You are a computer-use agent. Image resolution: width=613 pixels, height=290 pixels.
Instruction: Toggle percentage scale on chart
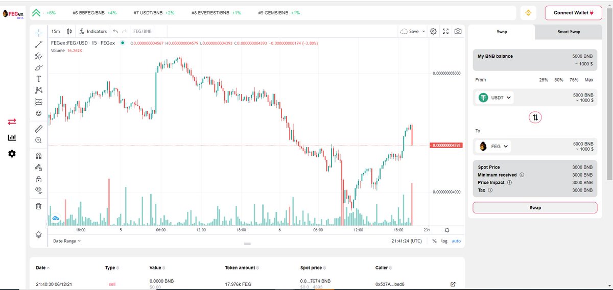click(x=434, y=241)
